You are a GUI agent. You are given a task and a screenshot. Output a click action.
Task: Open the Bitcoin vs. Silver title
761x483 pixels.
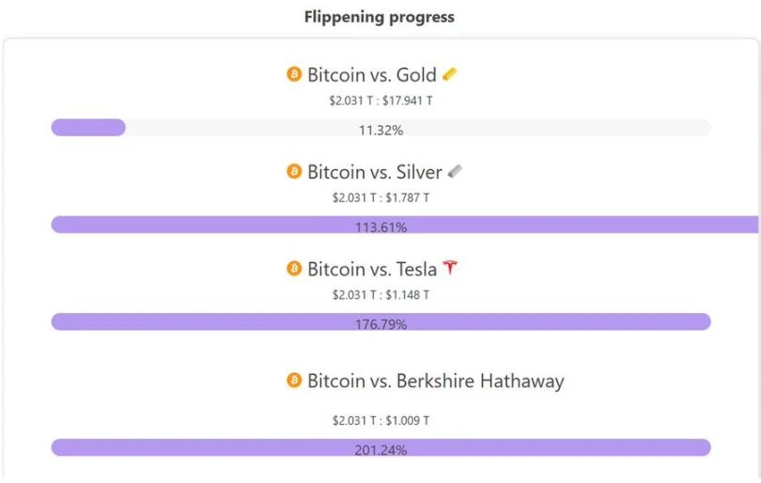374,173
